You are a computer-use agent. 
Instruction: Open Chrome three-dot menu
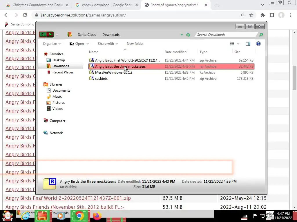click(x=291, y=15)
